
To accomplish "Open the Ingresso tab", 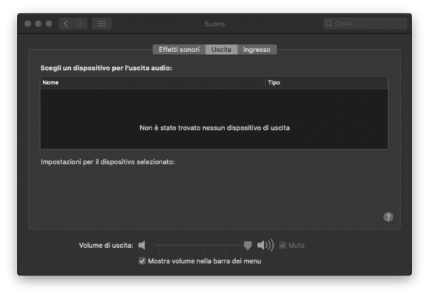I will (257, 50).
